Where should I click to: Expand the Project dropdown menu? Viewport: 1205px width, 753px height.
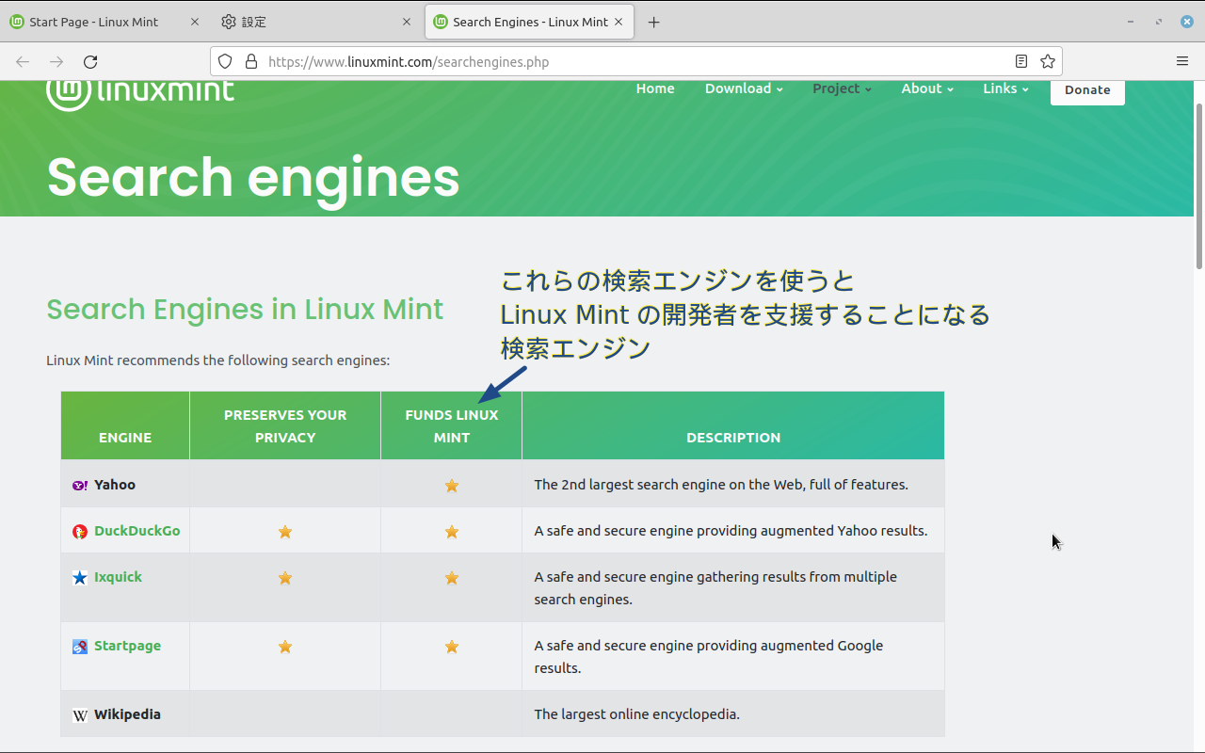[842, 88]
